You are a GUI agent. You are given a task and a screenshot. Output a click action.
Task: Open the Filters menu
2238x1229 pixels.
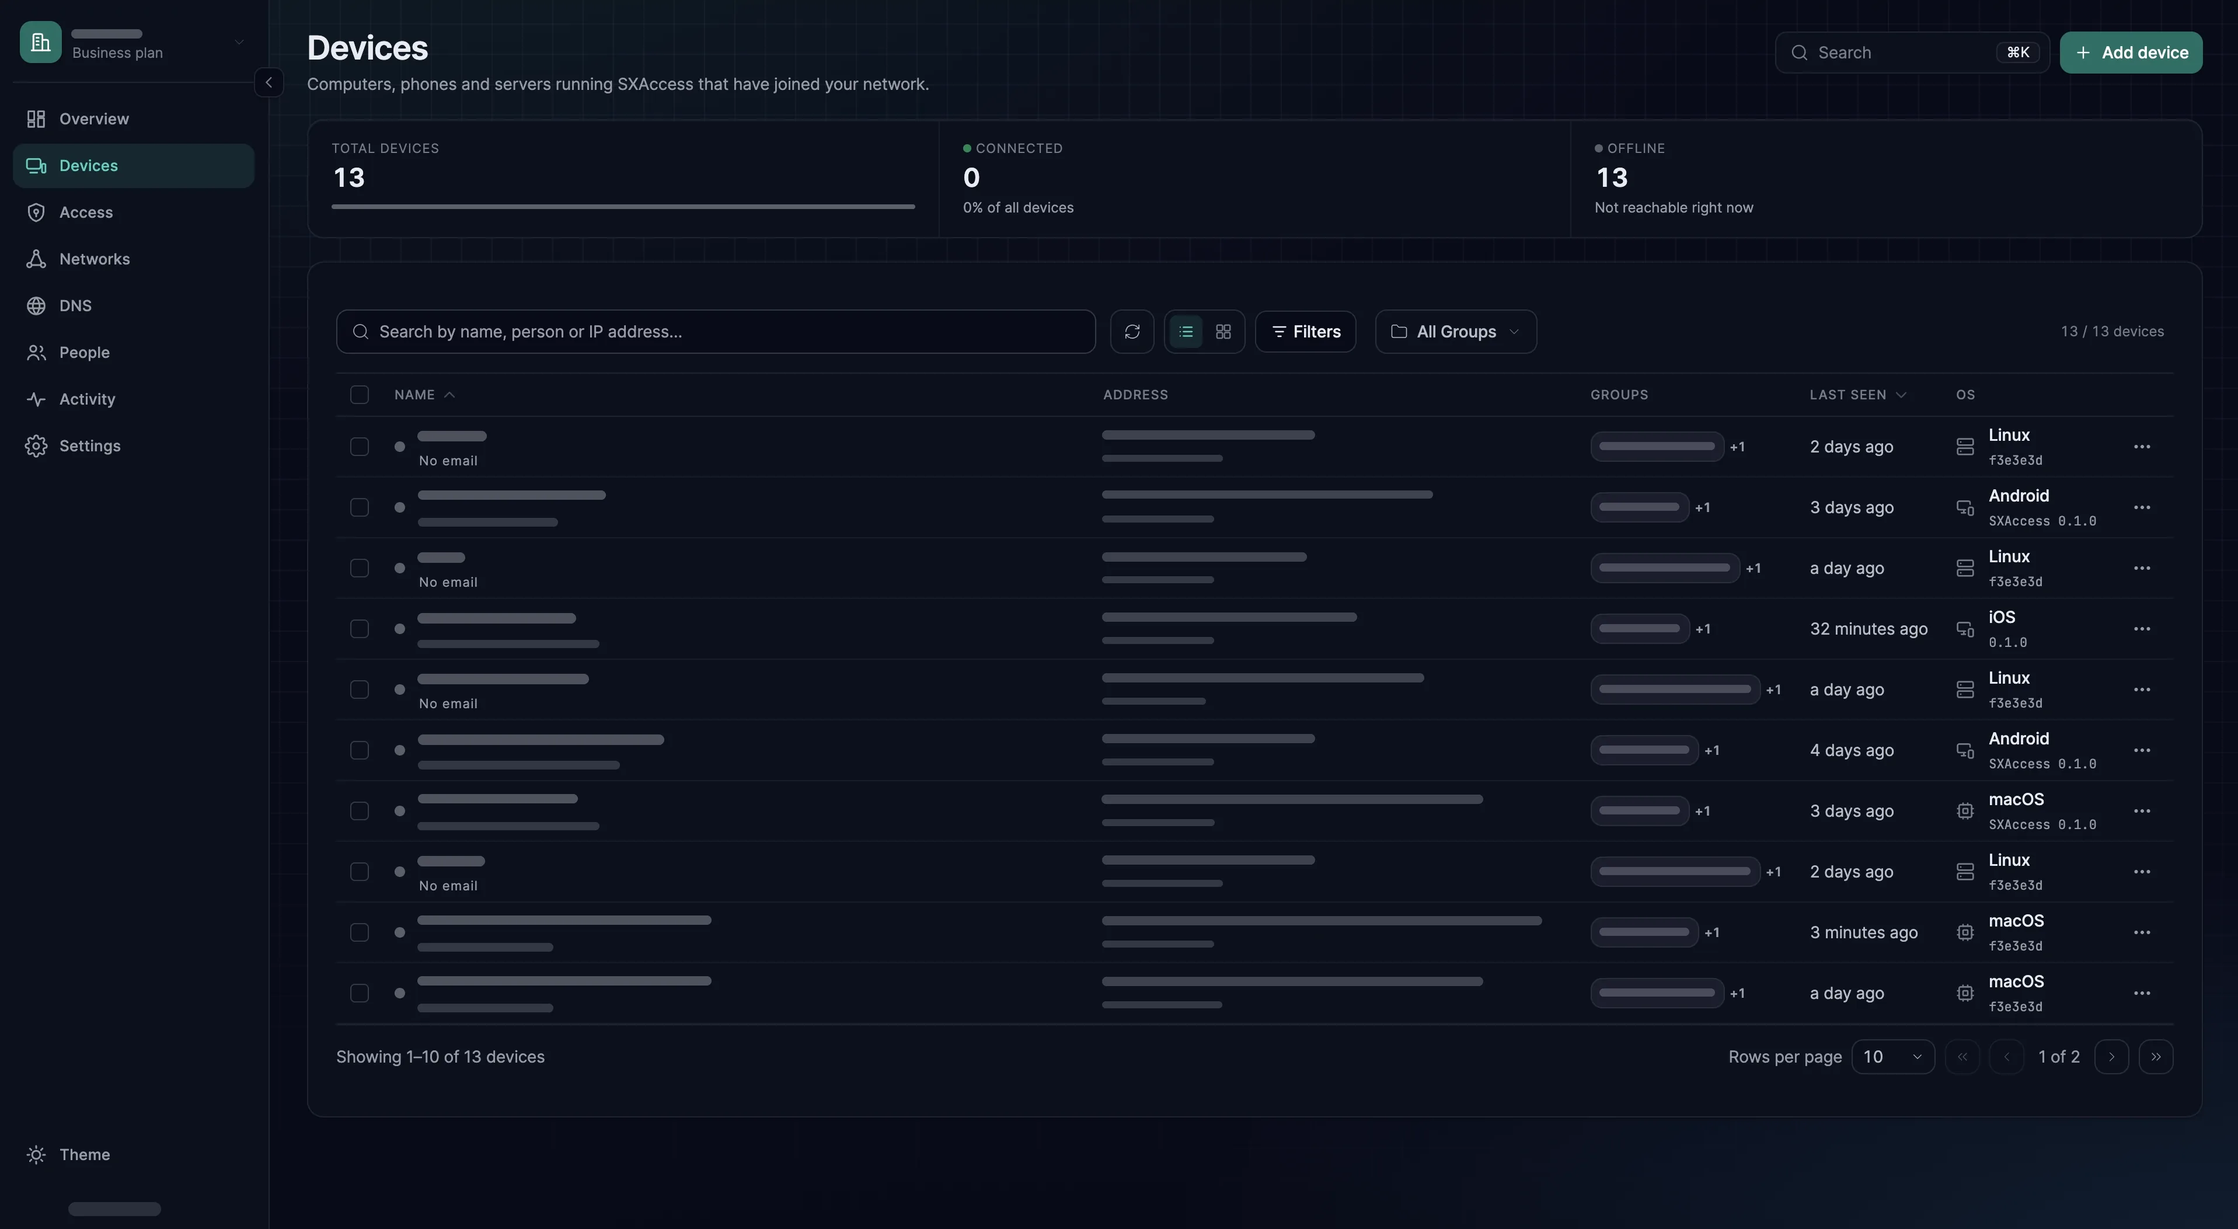point(1305,332)
